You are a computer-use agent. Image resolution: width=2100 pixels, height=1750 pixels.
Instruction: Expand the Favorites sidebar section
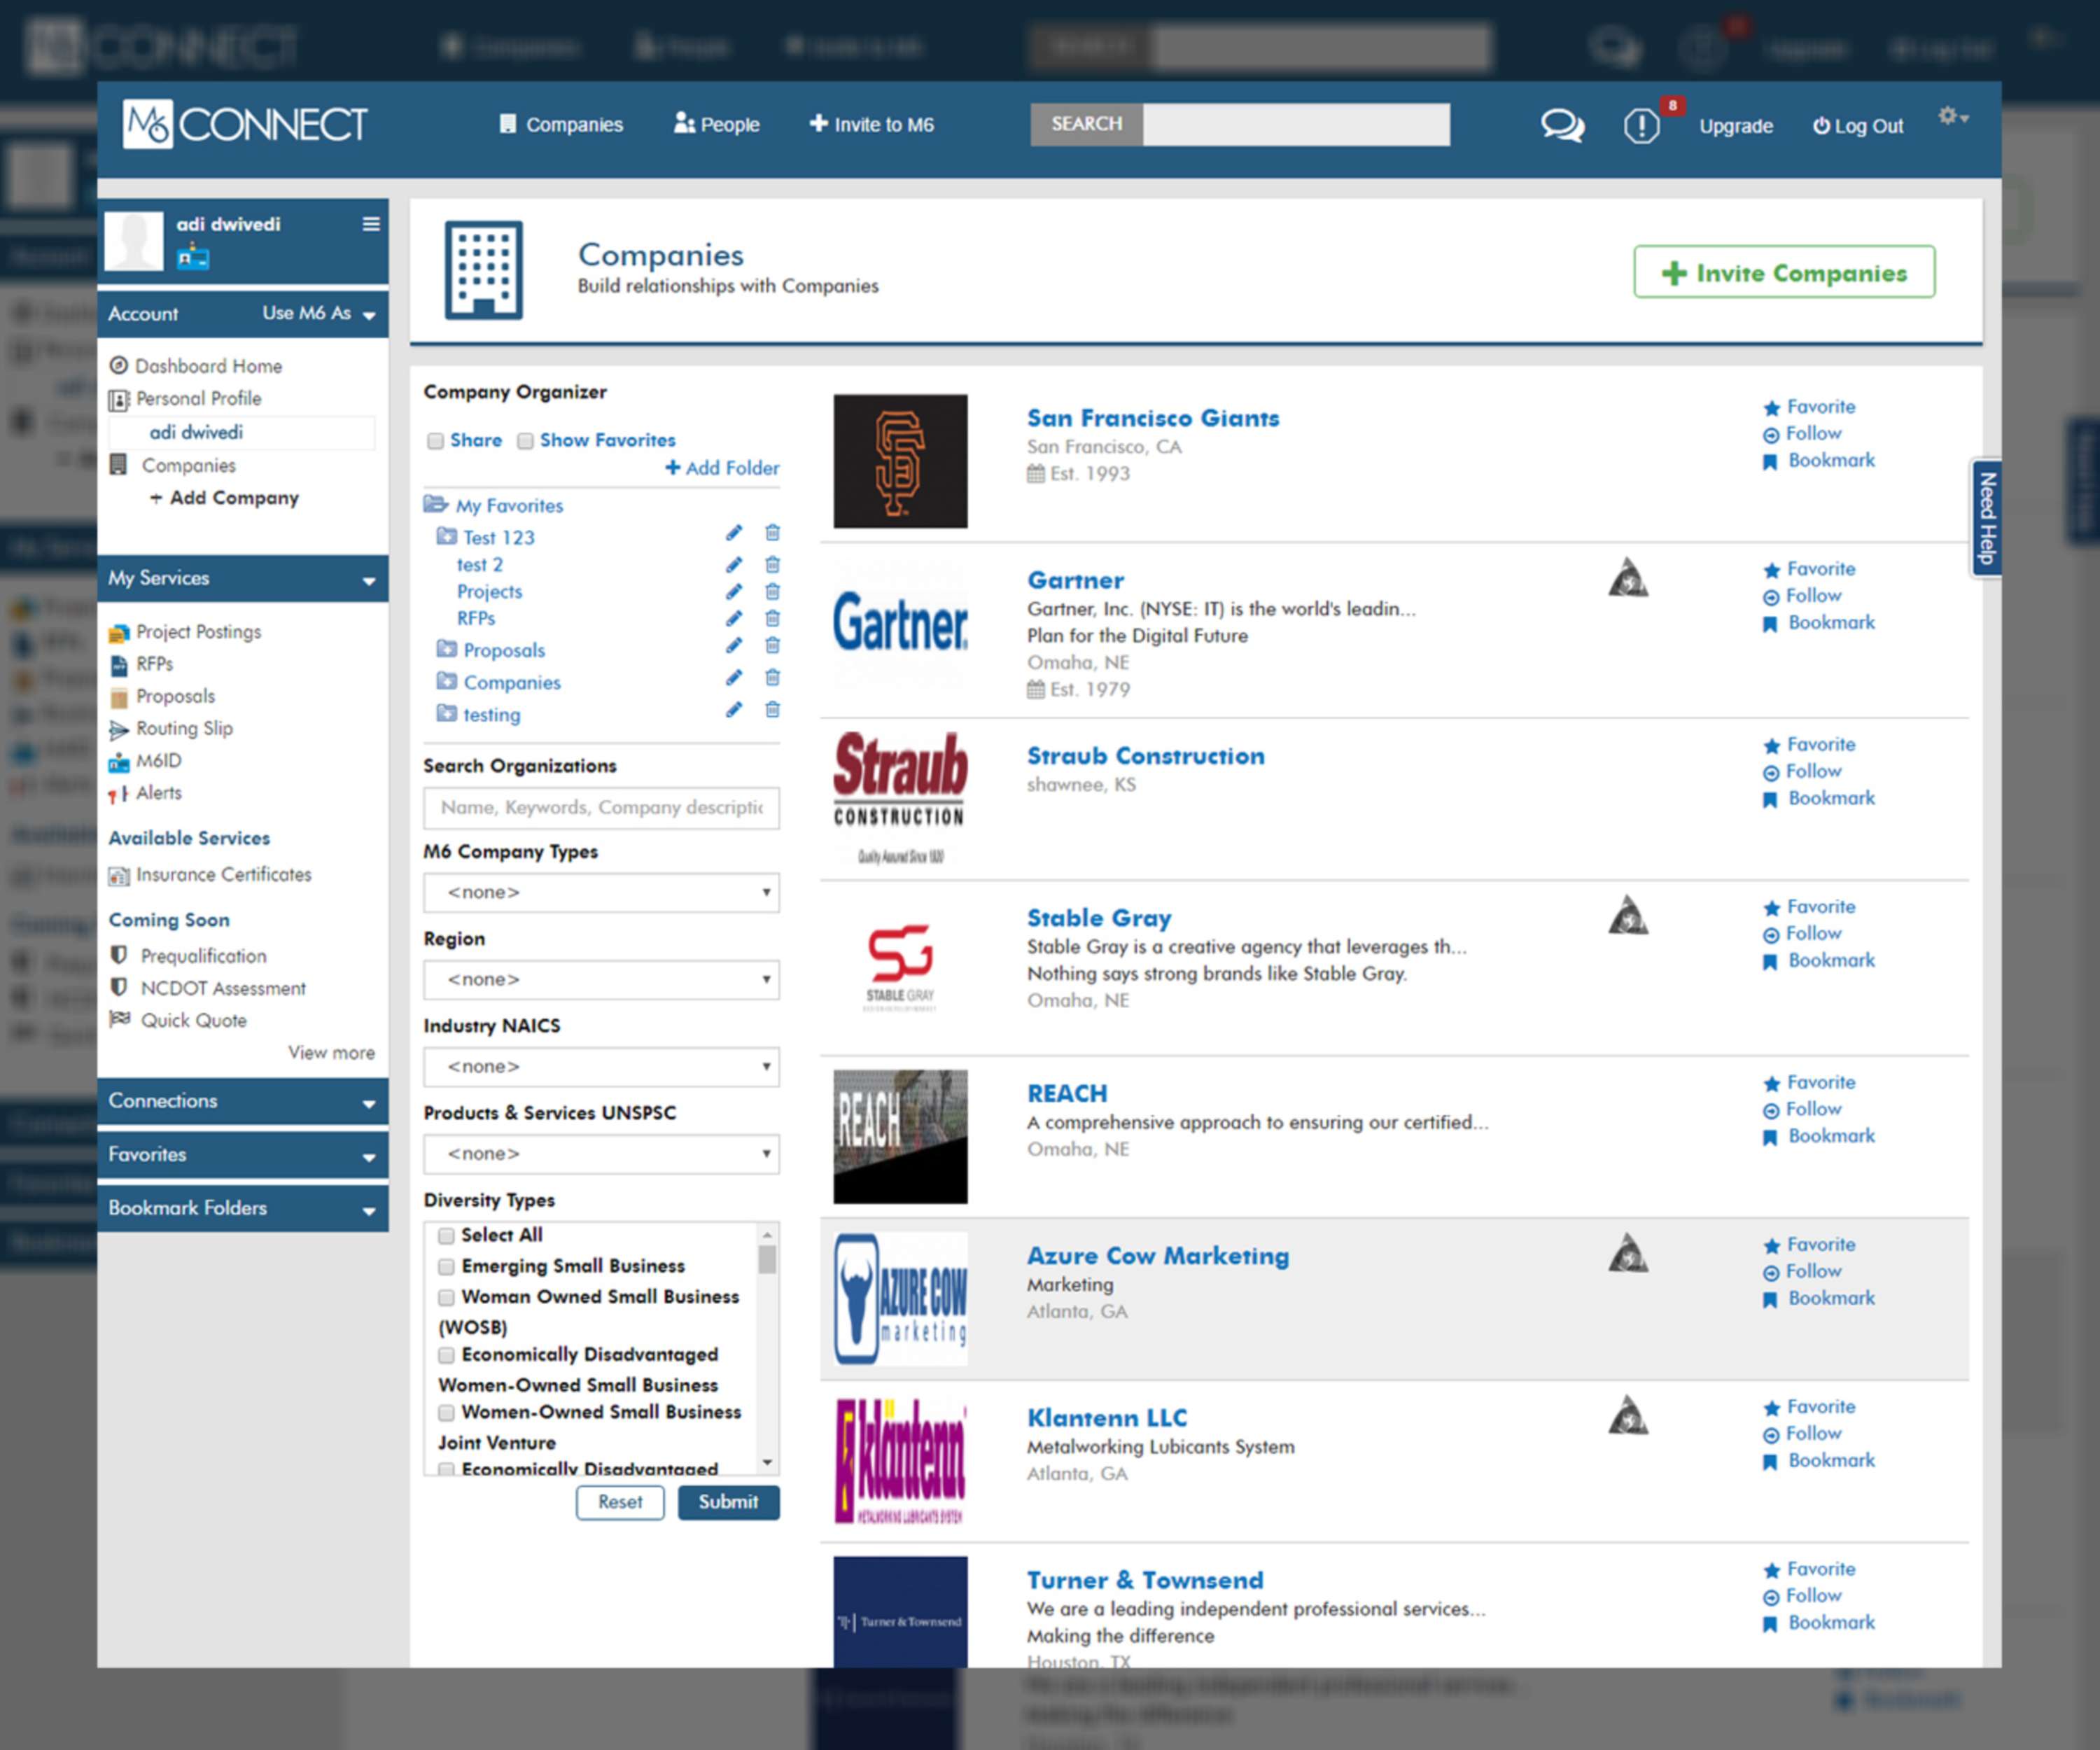point(242,1155)
